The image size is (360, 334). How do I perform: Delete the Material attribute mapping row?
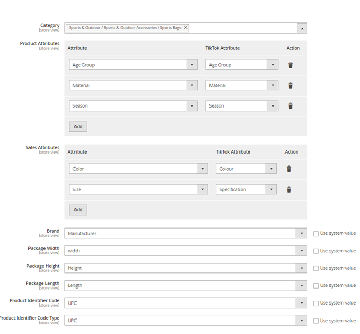click(291, 86)
